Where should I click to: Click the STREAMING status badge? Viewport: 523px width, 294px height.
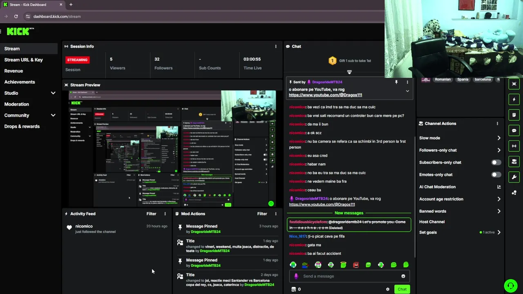(77, 60)
